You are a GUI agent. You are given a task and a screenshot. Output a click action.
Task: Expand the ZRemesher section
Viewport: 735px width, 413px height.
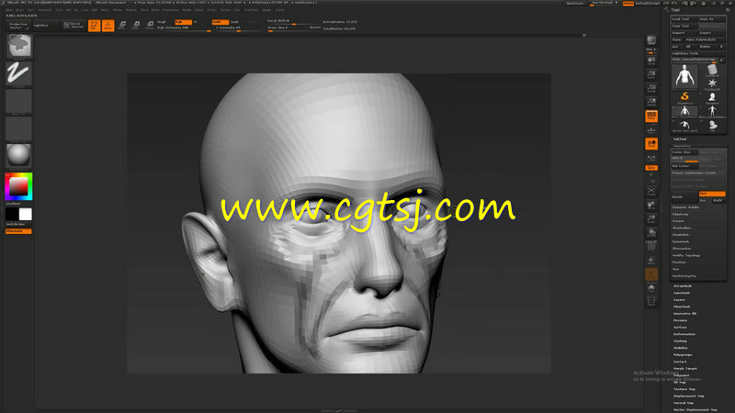[682, 248]
